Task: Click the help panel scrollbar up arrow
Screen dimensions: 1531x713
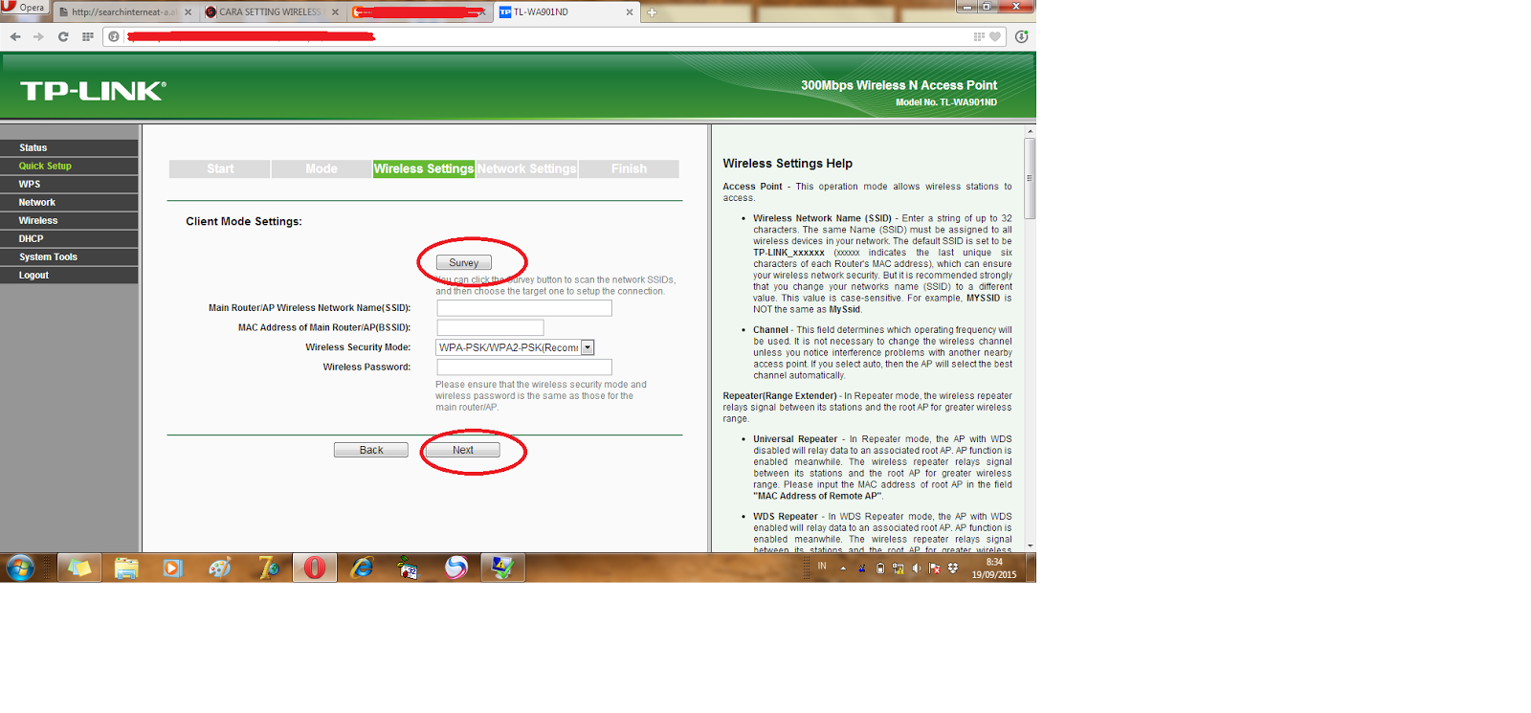Action: [x=1030, y=130]
